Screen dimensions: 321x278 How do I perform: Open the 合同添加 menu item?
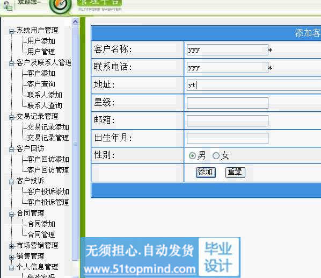click(x=41, y=224)
